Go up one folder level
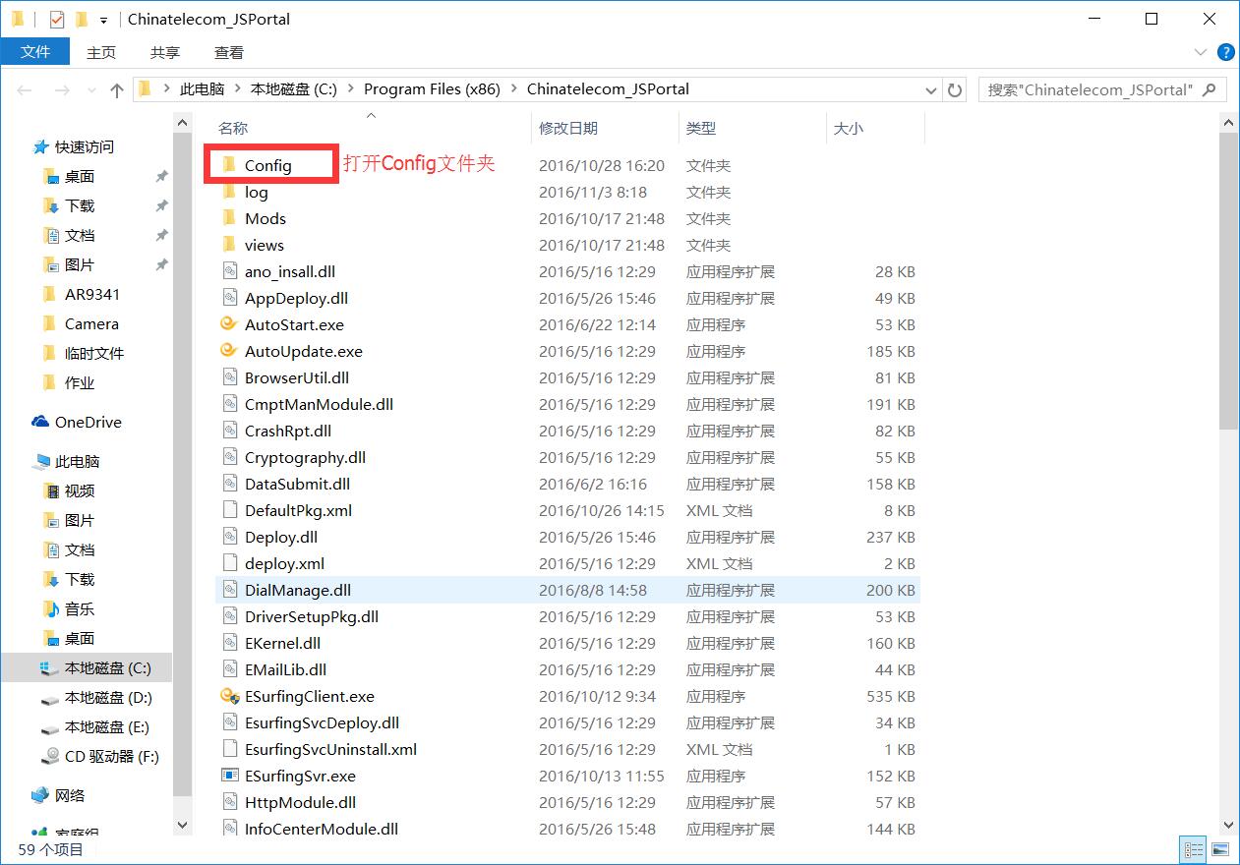This screenshot has width=1240, height=865. pos(117,89)
